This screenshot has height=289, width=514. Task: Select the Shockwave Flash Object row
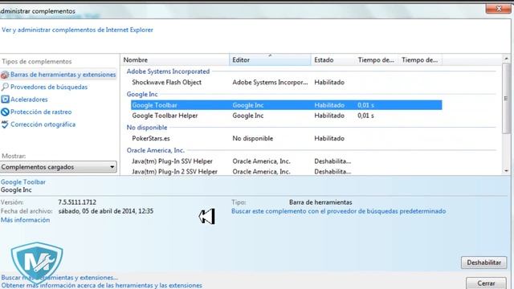pyautogui.click(x=287, y=82)
